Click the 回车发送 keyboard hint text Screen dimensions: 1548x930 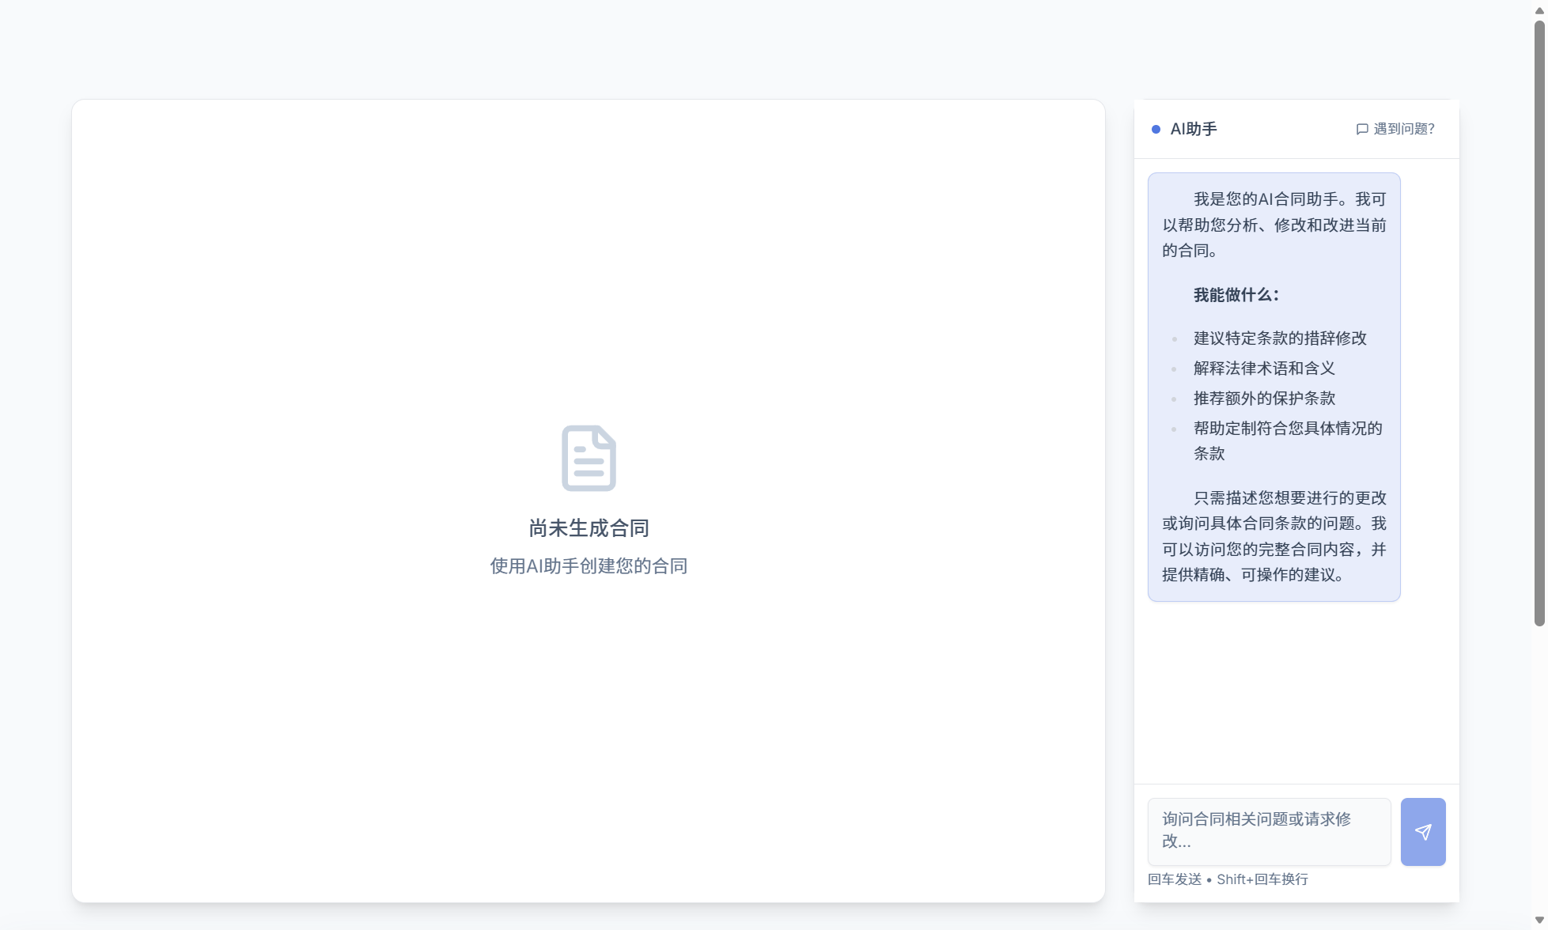tap(1174, 879)
